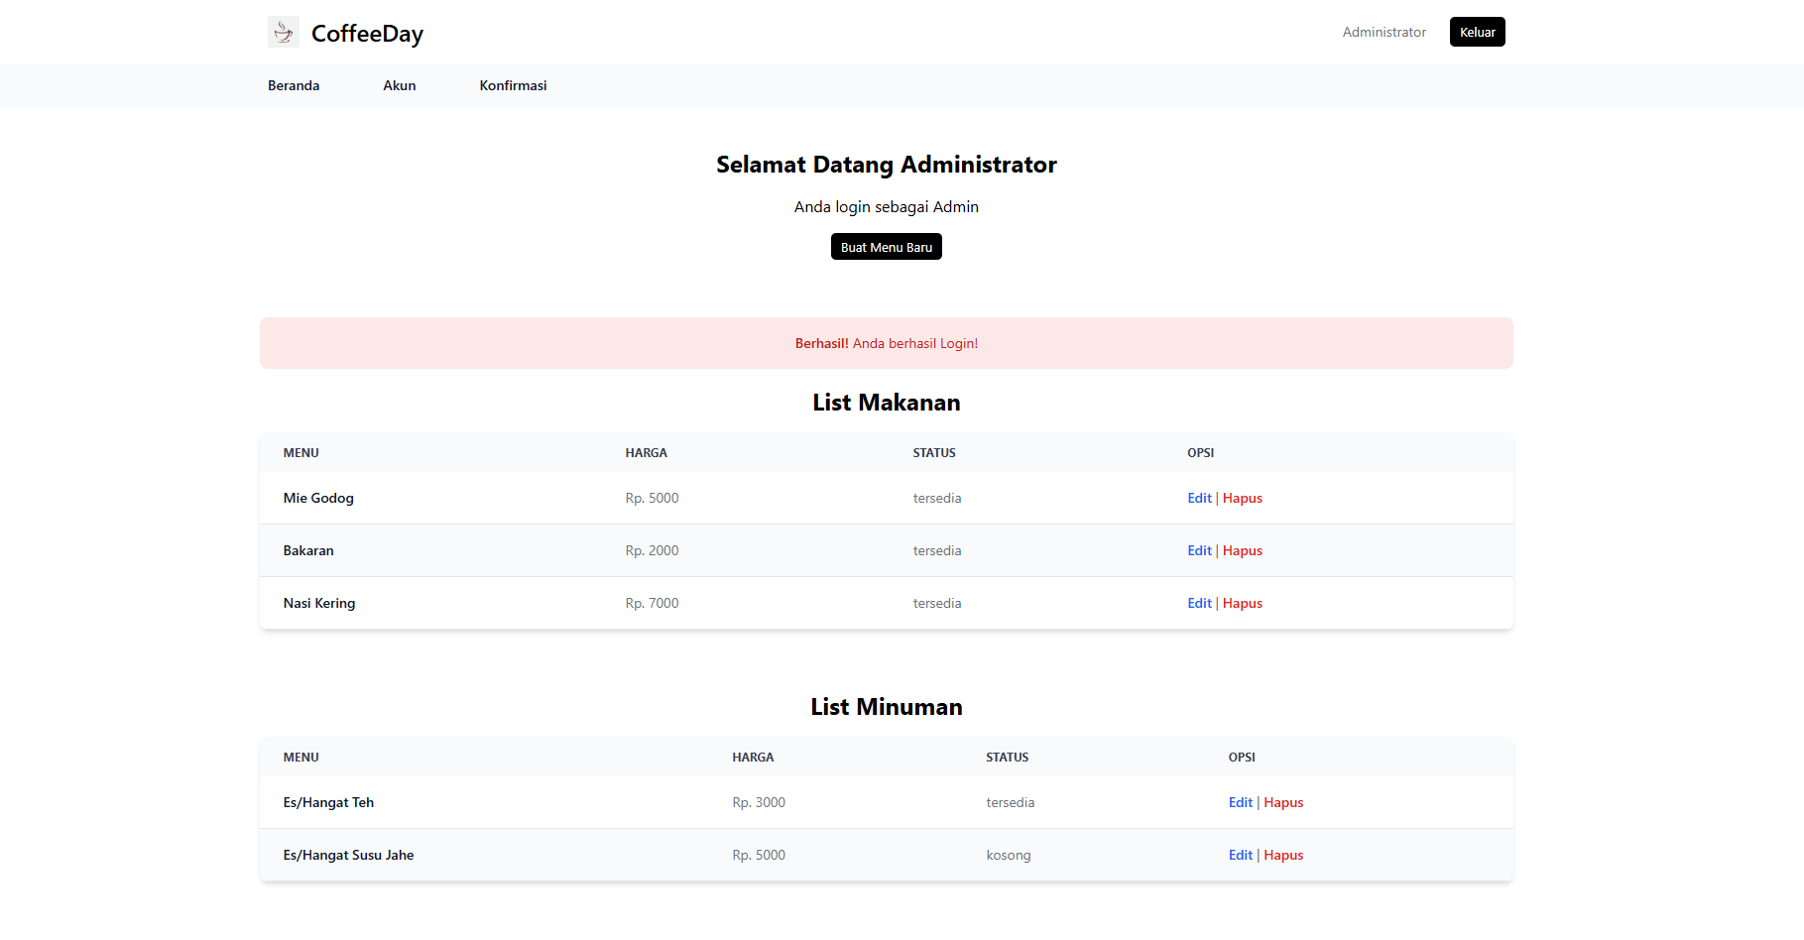Remove Es/Hangat Susu Jahe via Hapus
This screenshot has height=940, width=1804.
(1283, 855)
